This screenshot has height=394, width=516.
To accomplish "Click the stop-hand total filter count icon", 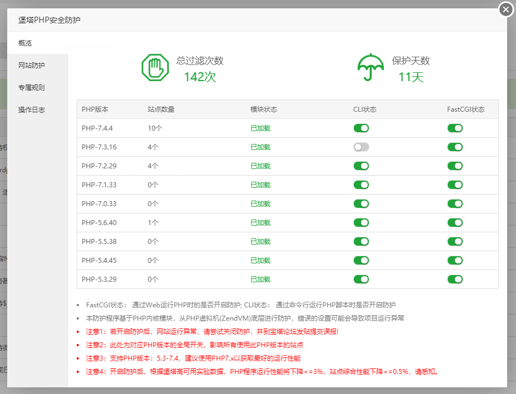I will tap(154, 68).
